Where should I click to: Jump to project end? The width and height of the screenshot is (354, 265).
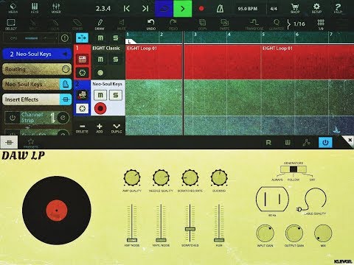pyautogui.click(x=145, y=9)
